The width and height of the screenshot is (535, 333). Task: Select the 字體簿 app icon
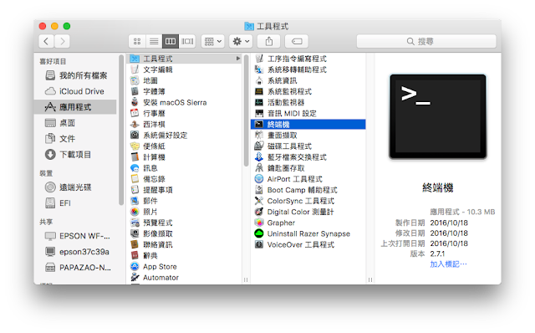[x=135, y=91]
